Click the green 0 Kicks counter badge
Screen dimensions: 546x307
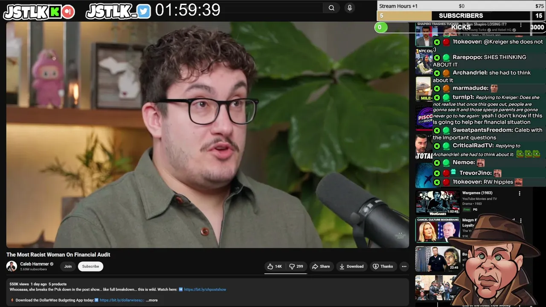point(380,28)
